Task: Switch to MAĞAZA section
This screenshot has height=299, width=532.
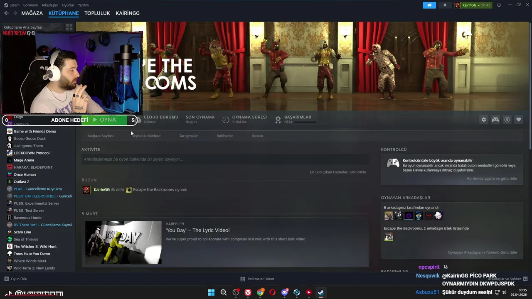Action: 32,13
